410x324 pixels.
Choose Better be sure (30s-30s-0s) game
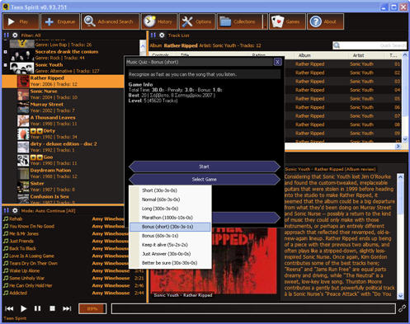pyautogui.click(x=170, y=263)
